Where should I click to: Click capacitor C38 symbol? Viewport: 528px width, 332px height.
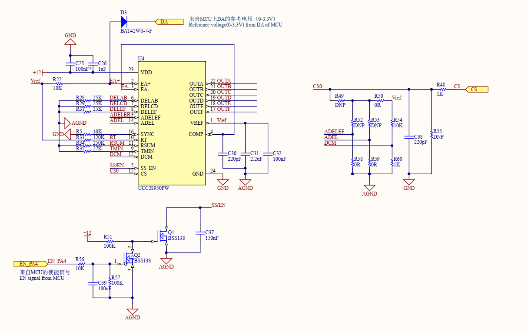[409, 137]
